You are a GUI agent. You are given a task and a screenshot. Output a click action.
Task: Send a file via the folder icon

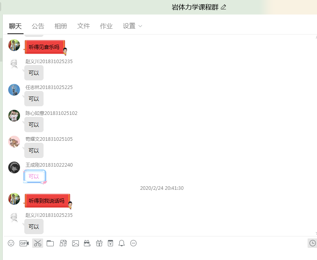point(50,243)
